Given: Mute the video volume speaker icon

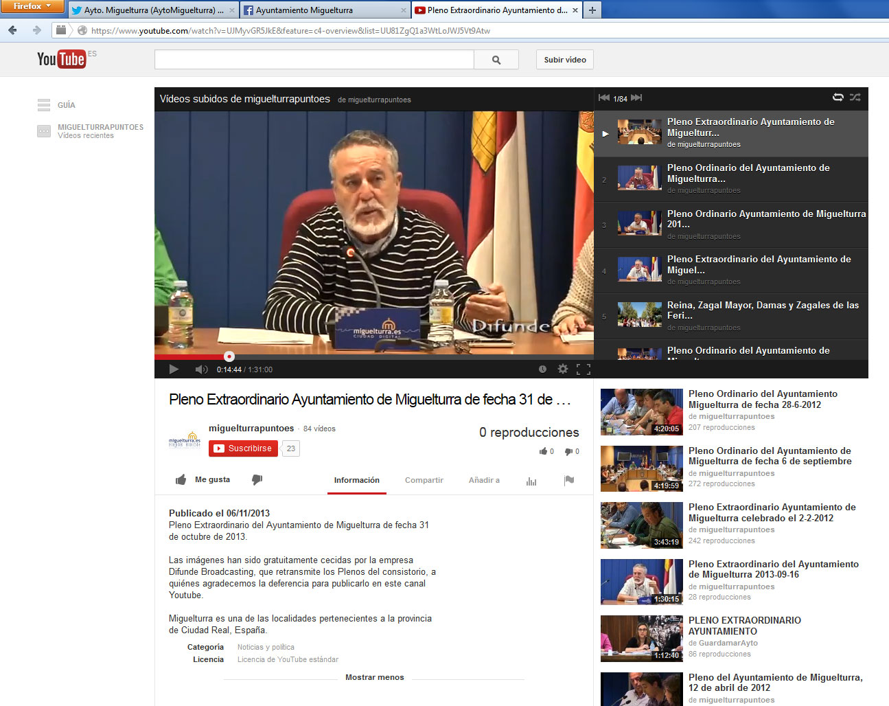Looking at the screenshot, I should tap(201, 369).
